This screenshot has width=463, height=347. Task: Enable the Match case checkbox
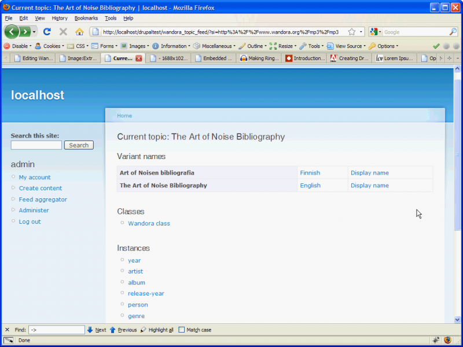tap(182, 330)
